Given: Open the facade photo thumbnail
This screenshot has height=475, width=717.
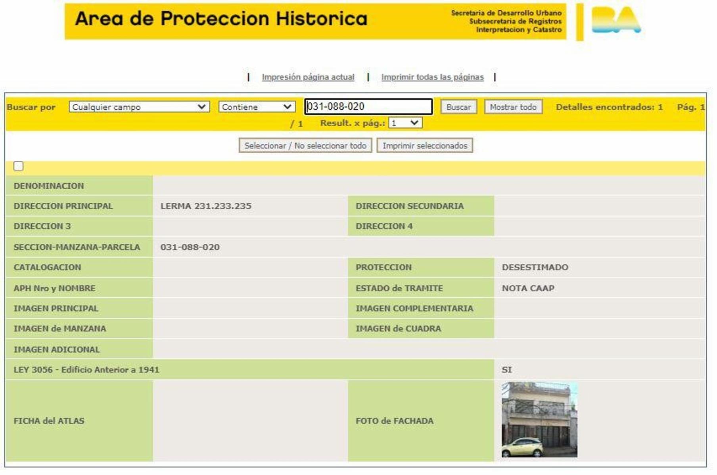Looking at the screenshot, I should 539,420.
